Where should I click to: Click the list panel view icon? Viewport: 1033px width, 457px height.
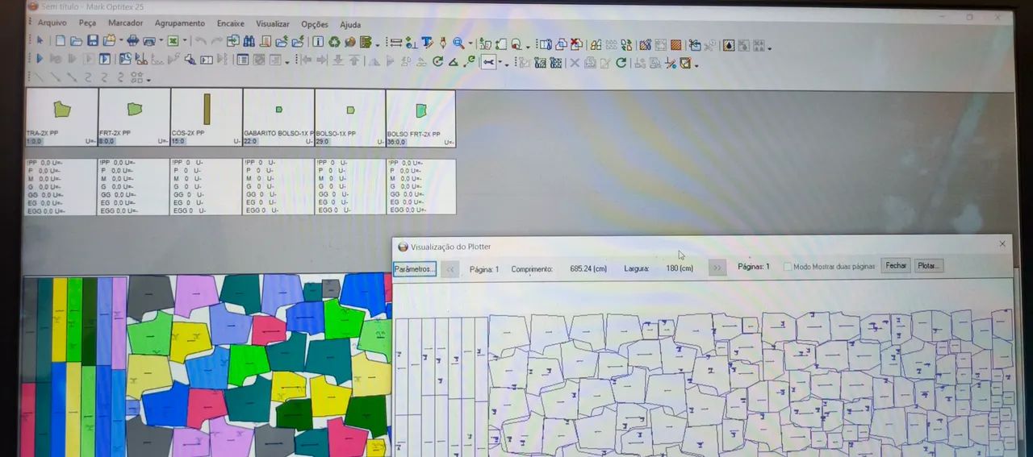[242, 60]
